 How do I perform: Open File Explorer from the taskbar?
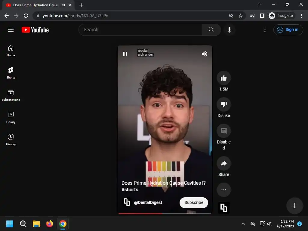[36, 224]
